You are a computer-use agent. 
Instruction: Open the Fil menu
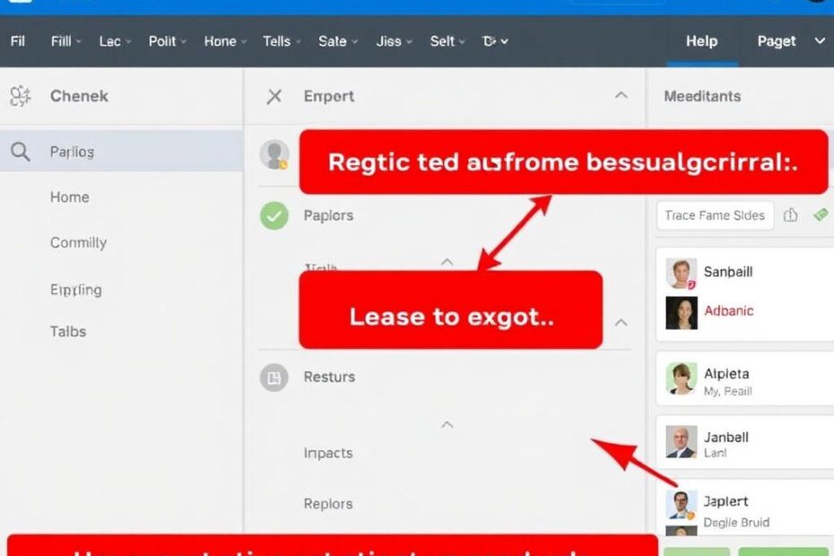pyautogui.click(x=16, y=41)
